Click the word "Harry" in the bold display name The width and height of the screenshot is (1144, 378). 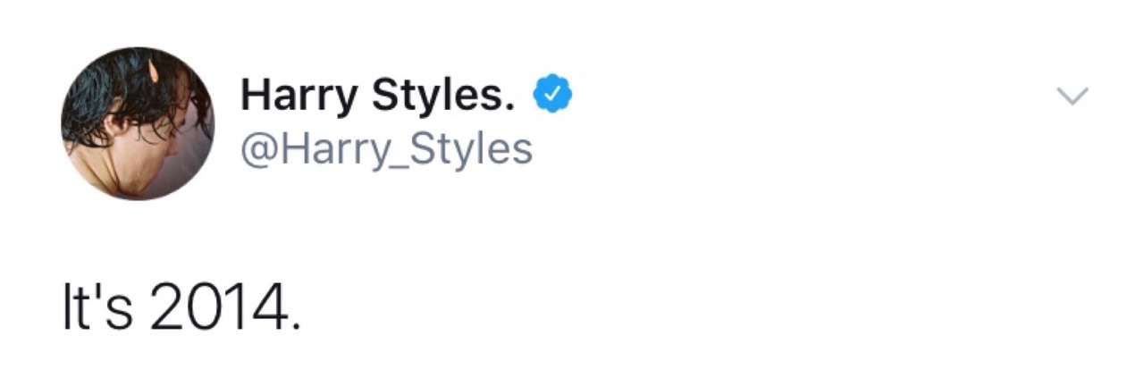point(300,94)
